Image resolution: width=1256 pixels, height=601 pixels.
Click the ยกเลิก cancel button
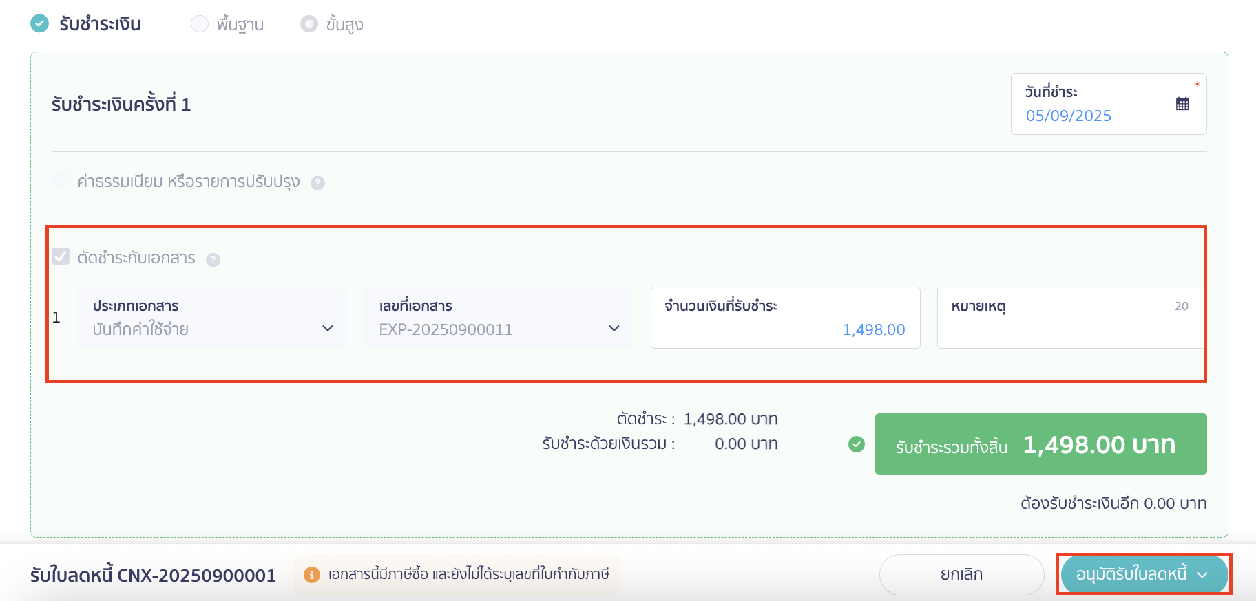[961, 573]
